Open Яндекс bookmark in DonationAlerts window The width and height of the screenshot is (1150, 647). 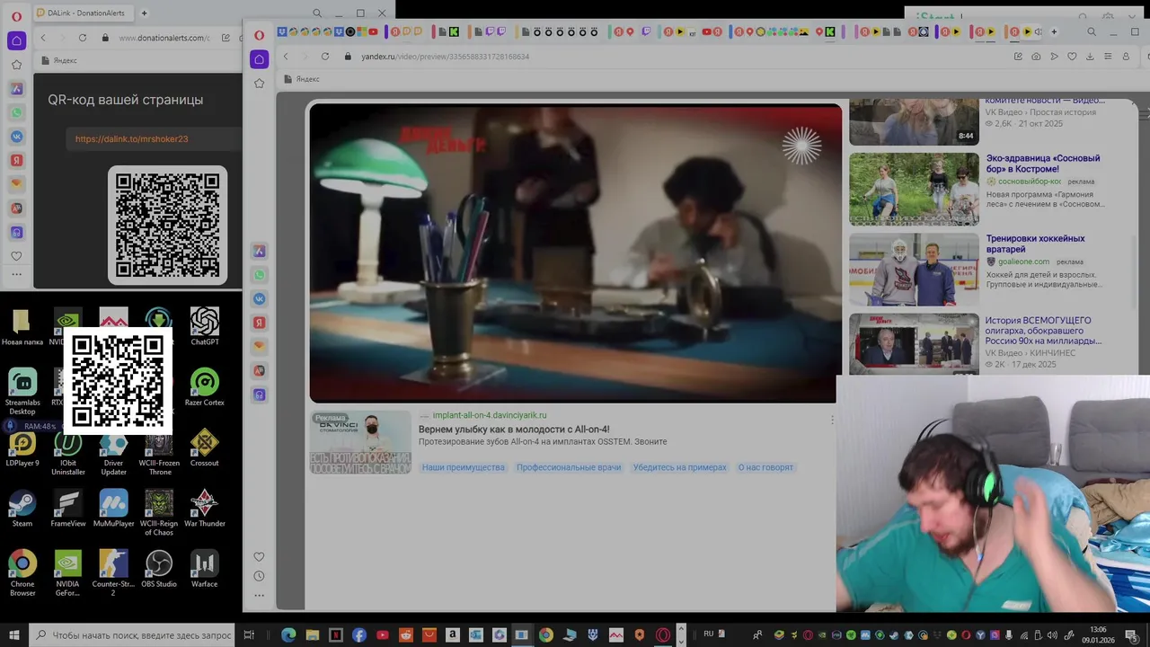pos(59,60)
